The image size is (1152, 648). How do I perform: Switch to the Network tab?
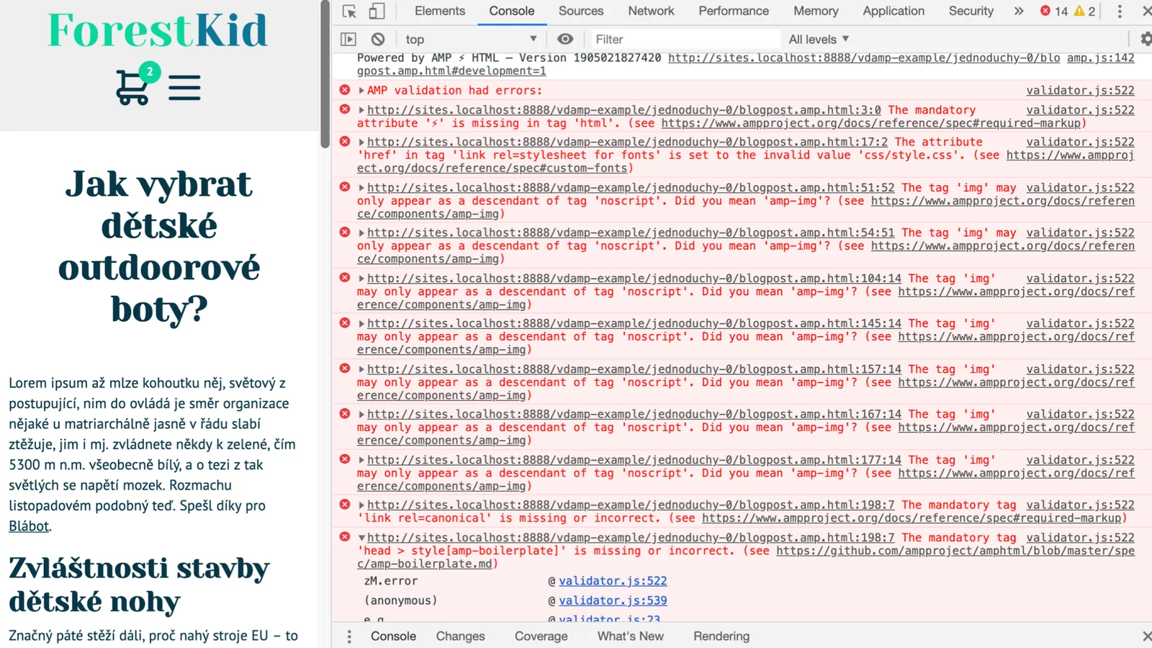click(x=651, y=12)
